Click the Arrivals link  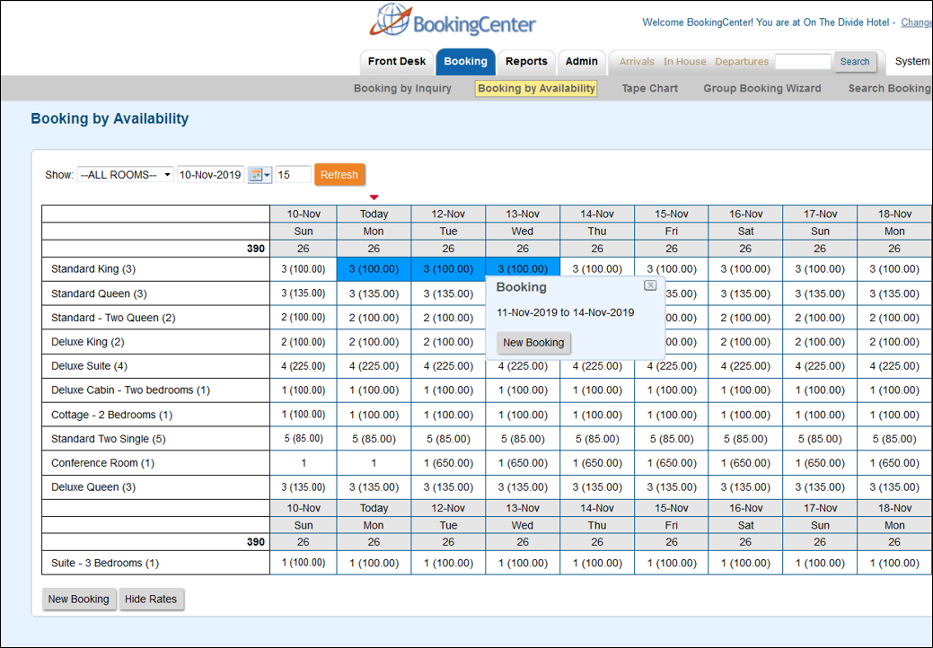tap(637, 61)
